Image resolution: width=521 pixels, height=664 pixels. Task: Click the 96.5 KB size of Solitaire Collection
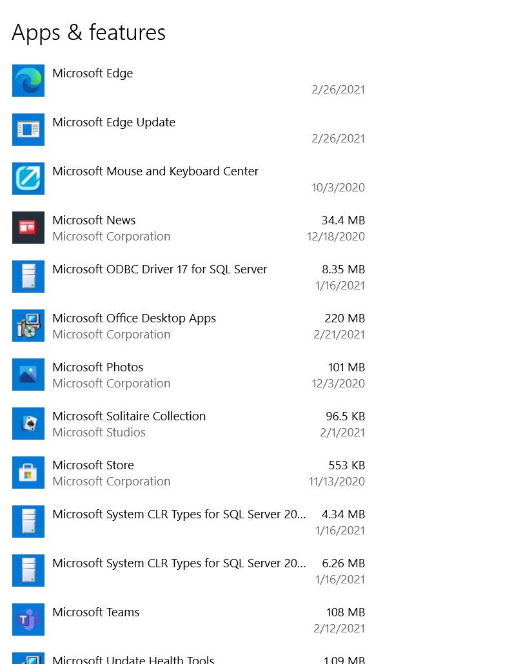(x=345, y=416)
